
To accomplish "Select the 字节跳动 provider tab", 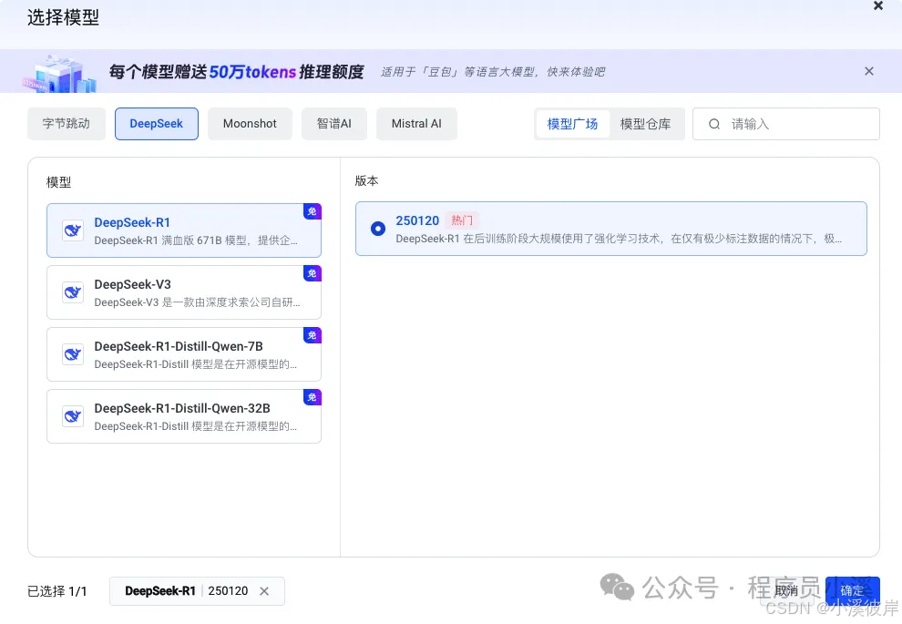I will point(67,124).
